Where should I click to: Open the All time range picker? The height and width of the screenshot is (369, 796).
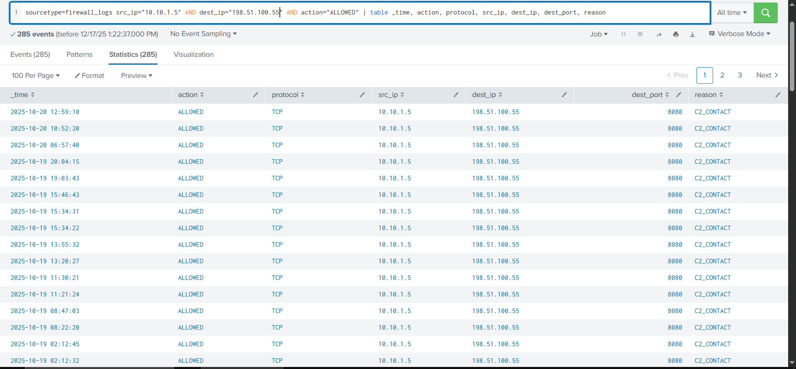732,13
